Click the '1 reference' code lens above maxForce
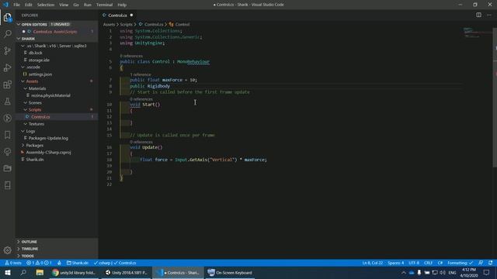This screenshot has height=279, width=497. [x=141, y=74]
